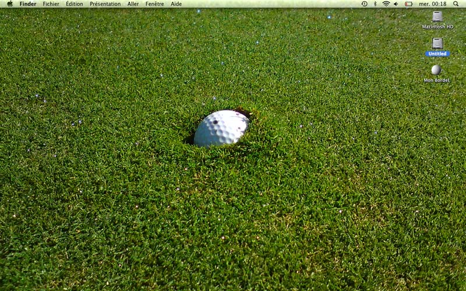Open the Fenêtre menu
Viewport: 466px width, 291px height.
(154, 4)
